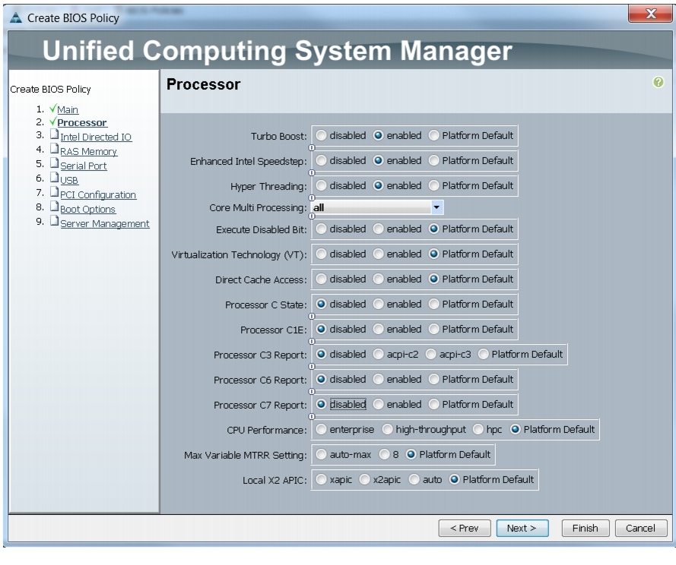
Task: Open the Serial Port step
Action: coord(83,166)
